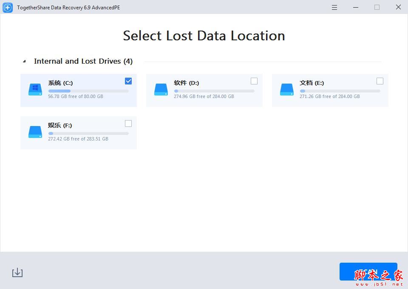Image resolution: width=408 pixels, height=289 pixels.
Task: Click the F: drive icon
Action: point(35,132)
